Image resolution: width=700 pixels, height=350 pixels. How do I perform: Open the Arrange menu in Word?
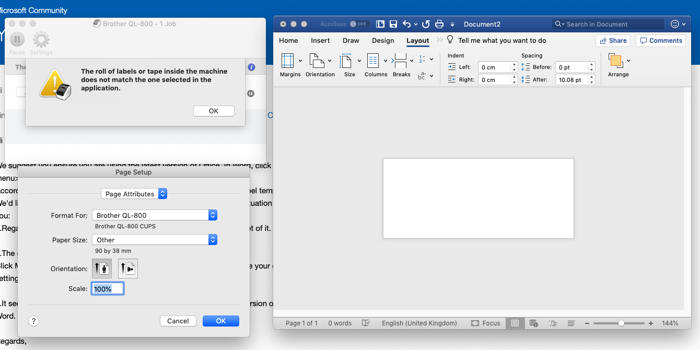[x=619, y=65]
